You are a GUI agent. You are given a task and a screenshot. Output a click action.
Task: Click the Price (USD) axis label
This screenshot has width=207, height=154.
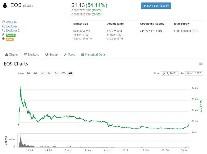[x=201, y=106]
